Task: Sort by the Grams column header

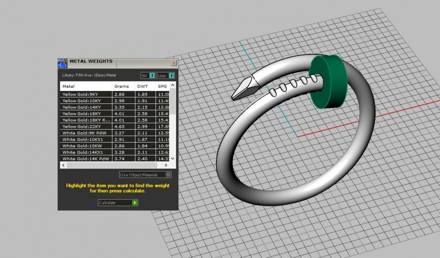Action: (x=122, y=86)
